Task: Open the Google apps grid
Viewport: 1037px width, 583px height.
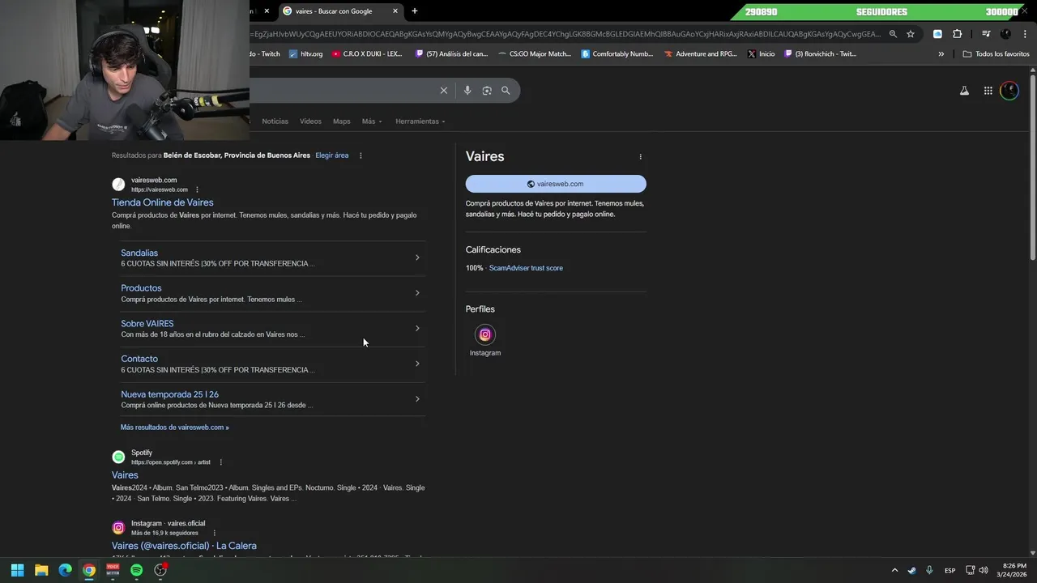Action: [988, 91]
